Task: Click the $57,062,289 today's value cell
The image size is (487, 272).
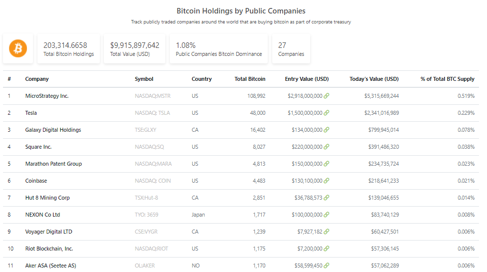Action: [x=385, y=266]
